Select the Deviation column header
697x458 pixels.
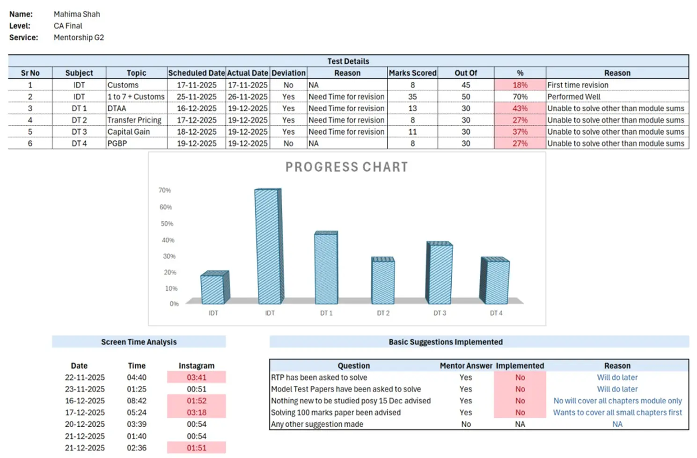(x=288, y=73)
